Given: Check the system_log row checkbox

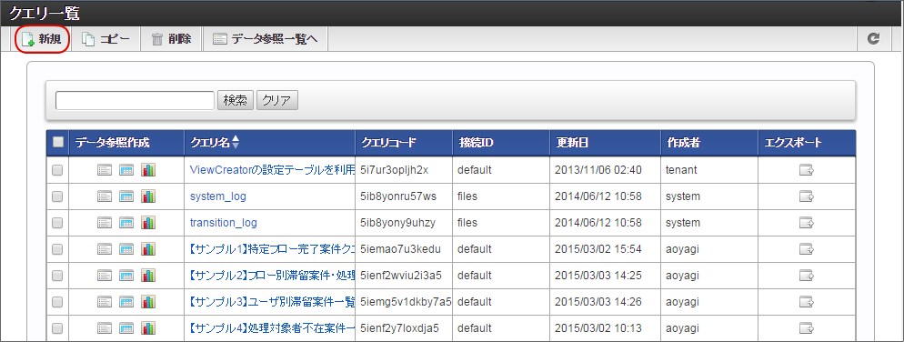Looking at the screenshot, I should [57, 196].
